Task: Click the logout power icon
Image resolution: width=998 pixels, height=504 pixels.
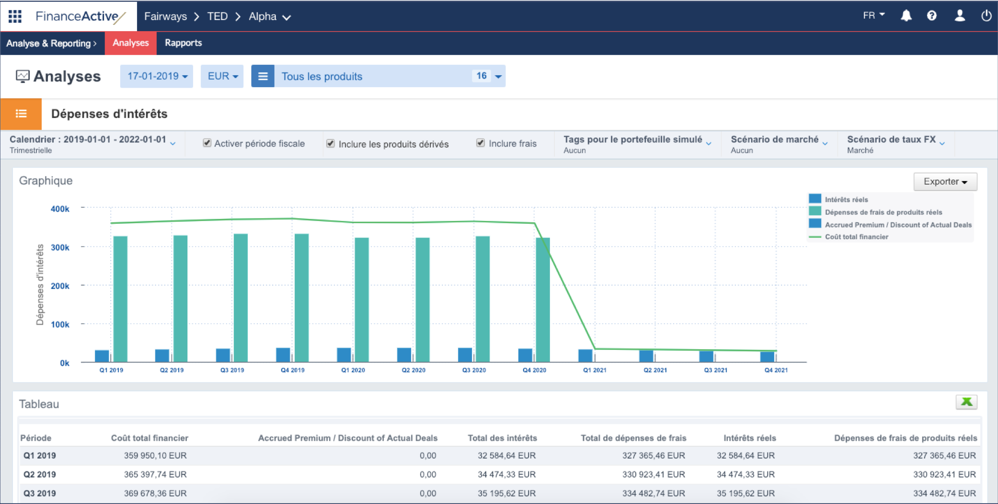Action: [x=987, y=15]
